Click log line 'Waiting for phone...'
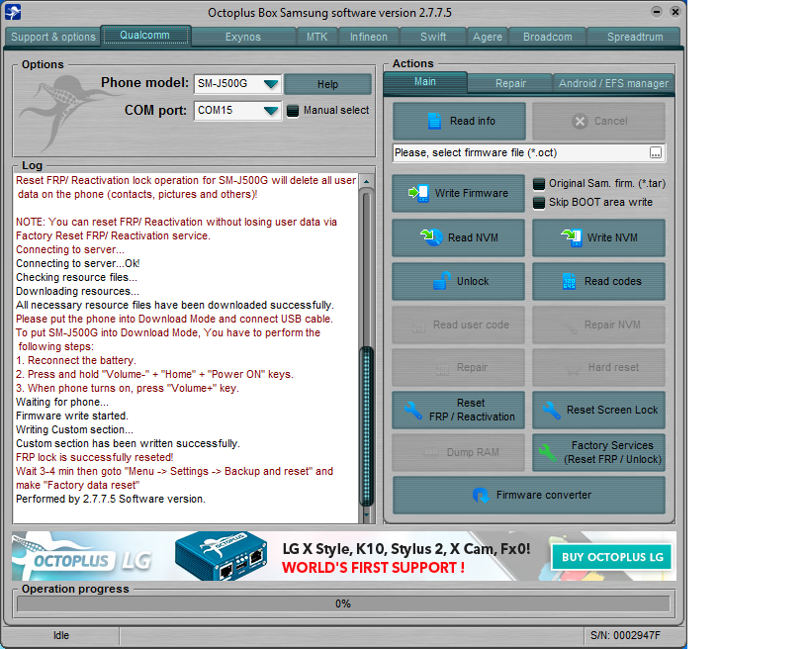 [x=62, y=402]
